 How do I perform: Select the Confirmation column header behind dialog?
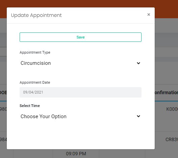coord(167,93)
